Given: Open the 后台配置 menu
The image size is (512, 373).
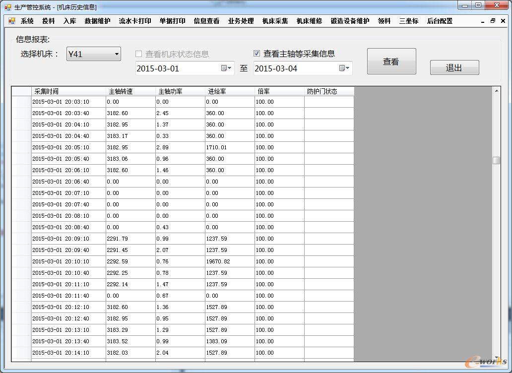Looking at the screenshot, I should (440, 21).
